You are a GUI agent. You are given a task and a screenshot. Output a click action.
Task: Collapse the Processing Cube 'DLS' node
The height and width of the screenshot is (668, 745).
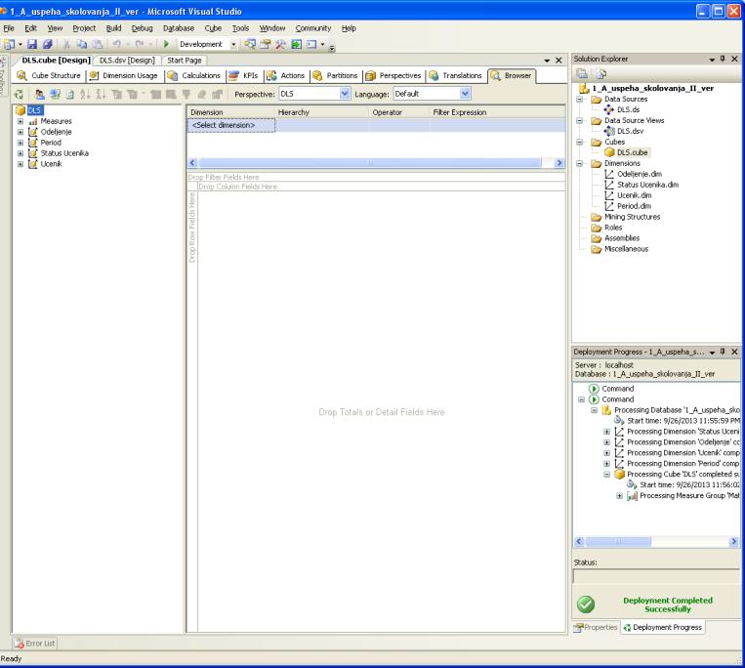606,475
